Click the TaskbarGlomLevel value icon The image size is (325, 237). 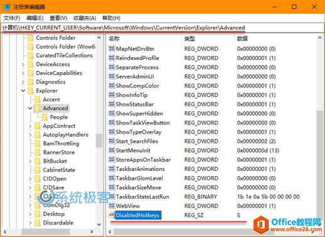[112, 178]
